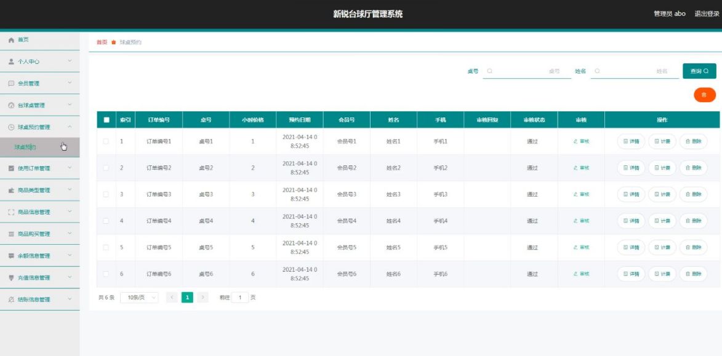Click 审核 edit icon for 订单编号2
The height and width of the screenshot is (356, 722).
click(x=575, y=168)
